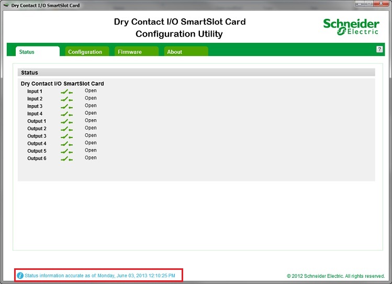Click the Output 1 open-contact icon
The image size is (392, 284).
67,122
